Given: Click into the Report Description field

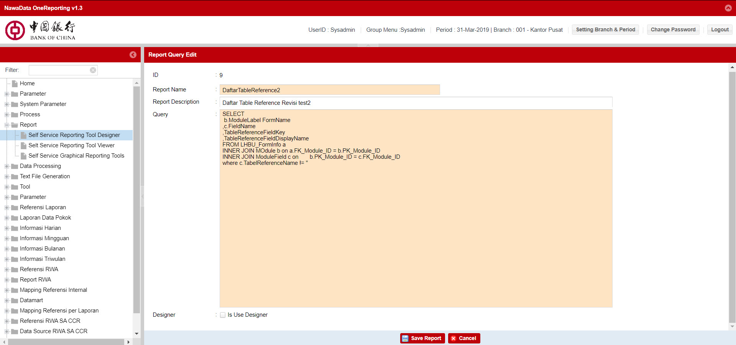Looking at the screenshot, I should 416,103.
